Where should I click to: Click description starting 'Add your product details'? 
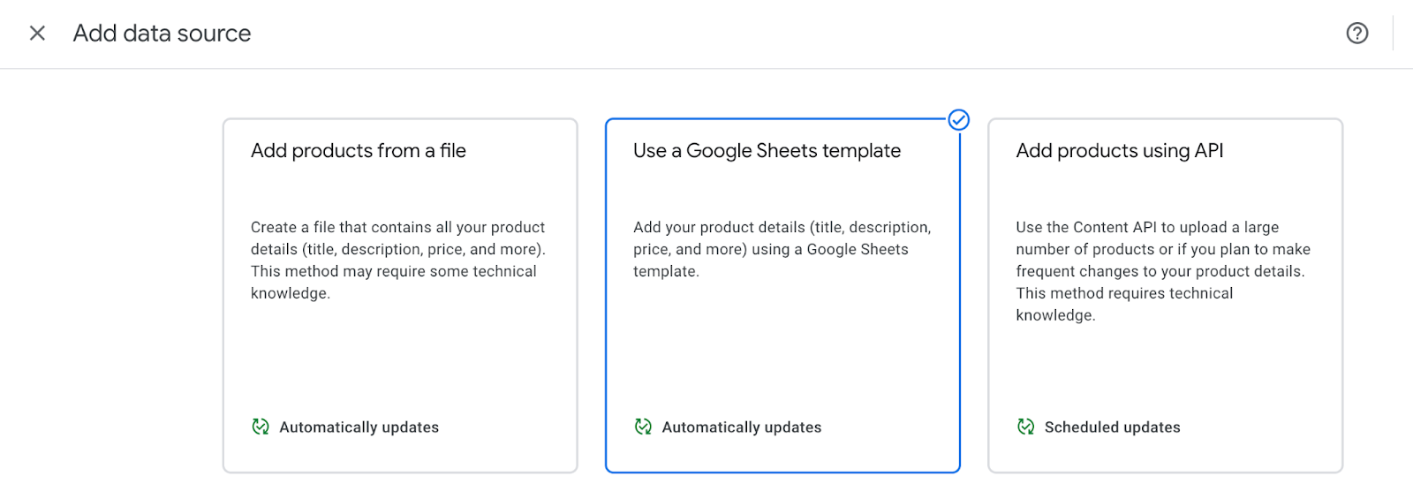click(782, 249)
